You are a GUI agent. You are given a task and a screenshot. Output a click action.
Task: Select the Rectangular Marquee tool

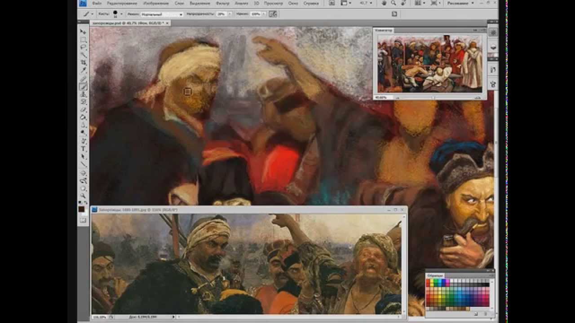point(83,39)
